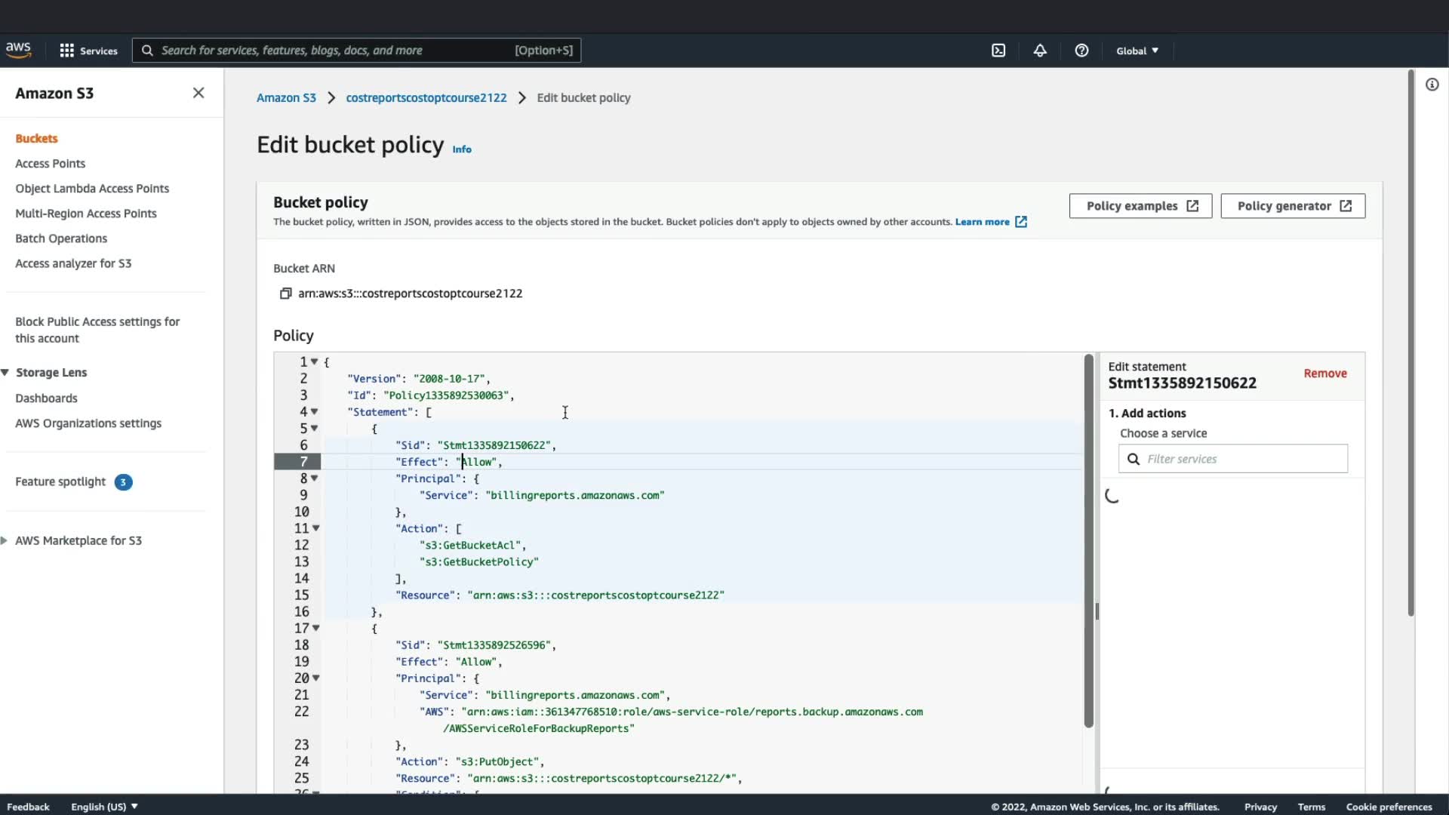This screenshot has height=815, width=1449.
Task: Click the Policy generator button
Action: pyautogui.click(x=1292, y=206)
